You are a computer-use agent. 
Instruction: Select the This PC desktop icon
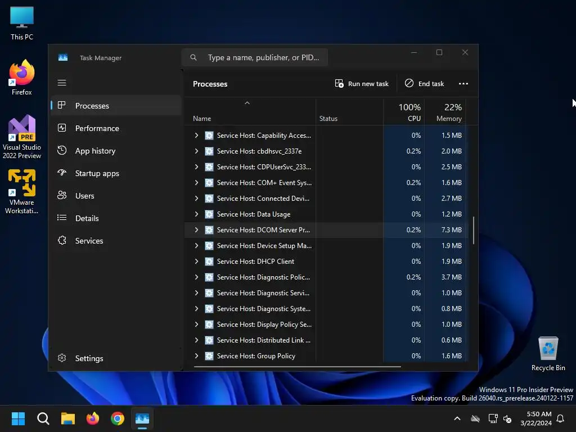(x=22, y=23)
